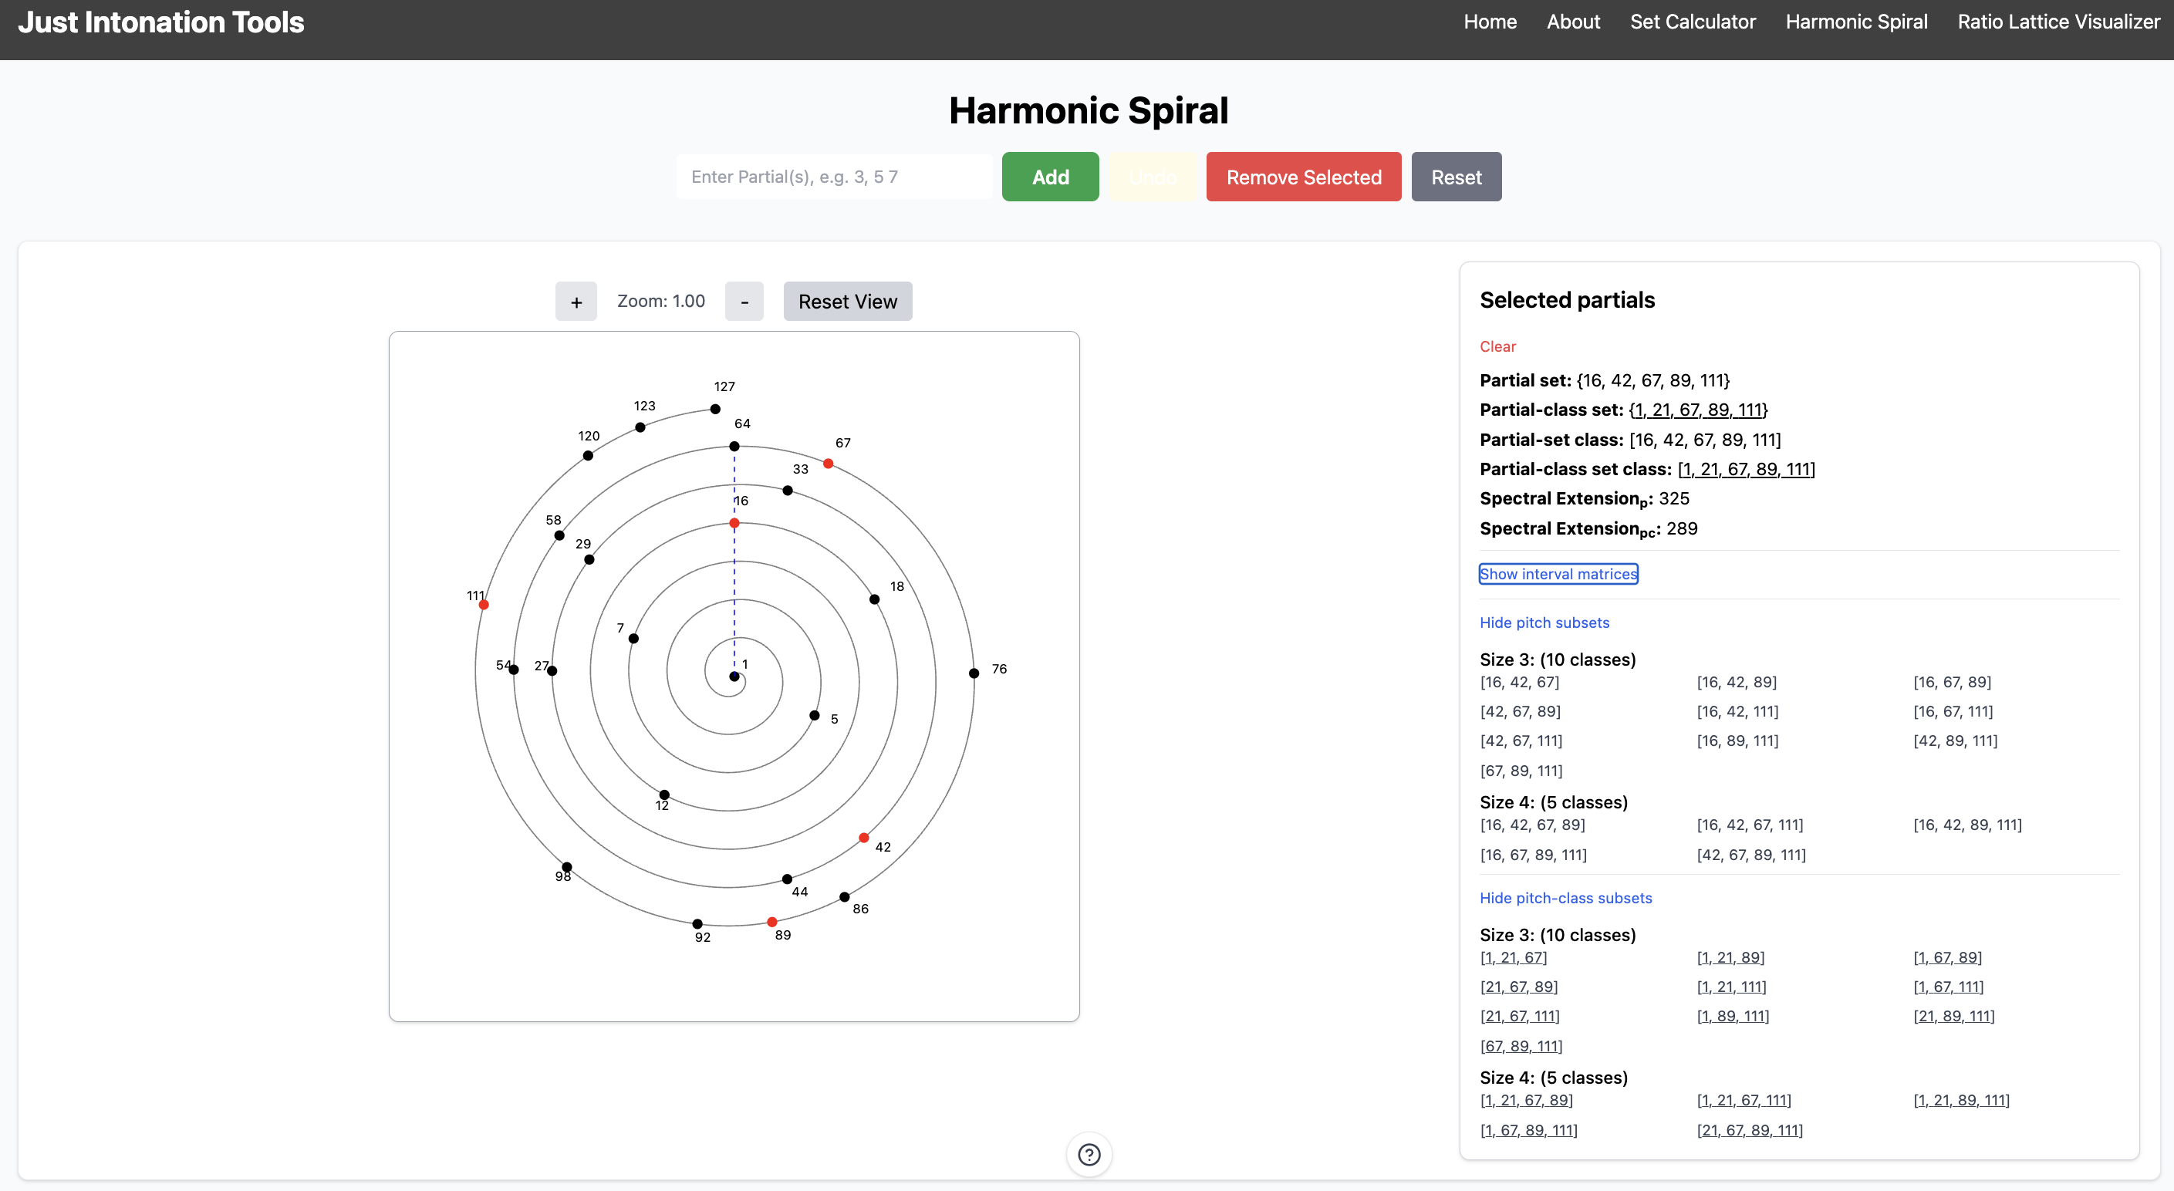Click Remove Selected

click(1302, 177)
